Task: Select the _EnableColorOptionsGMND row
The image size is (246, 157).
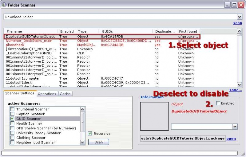Action: pos(102,53)
